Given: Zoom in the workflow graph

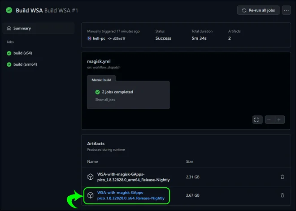Looking at the screenshot, I should tap(279, 120).
